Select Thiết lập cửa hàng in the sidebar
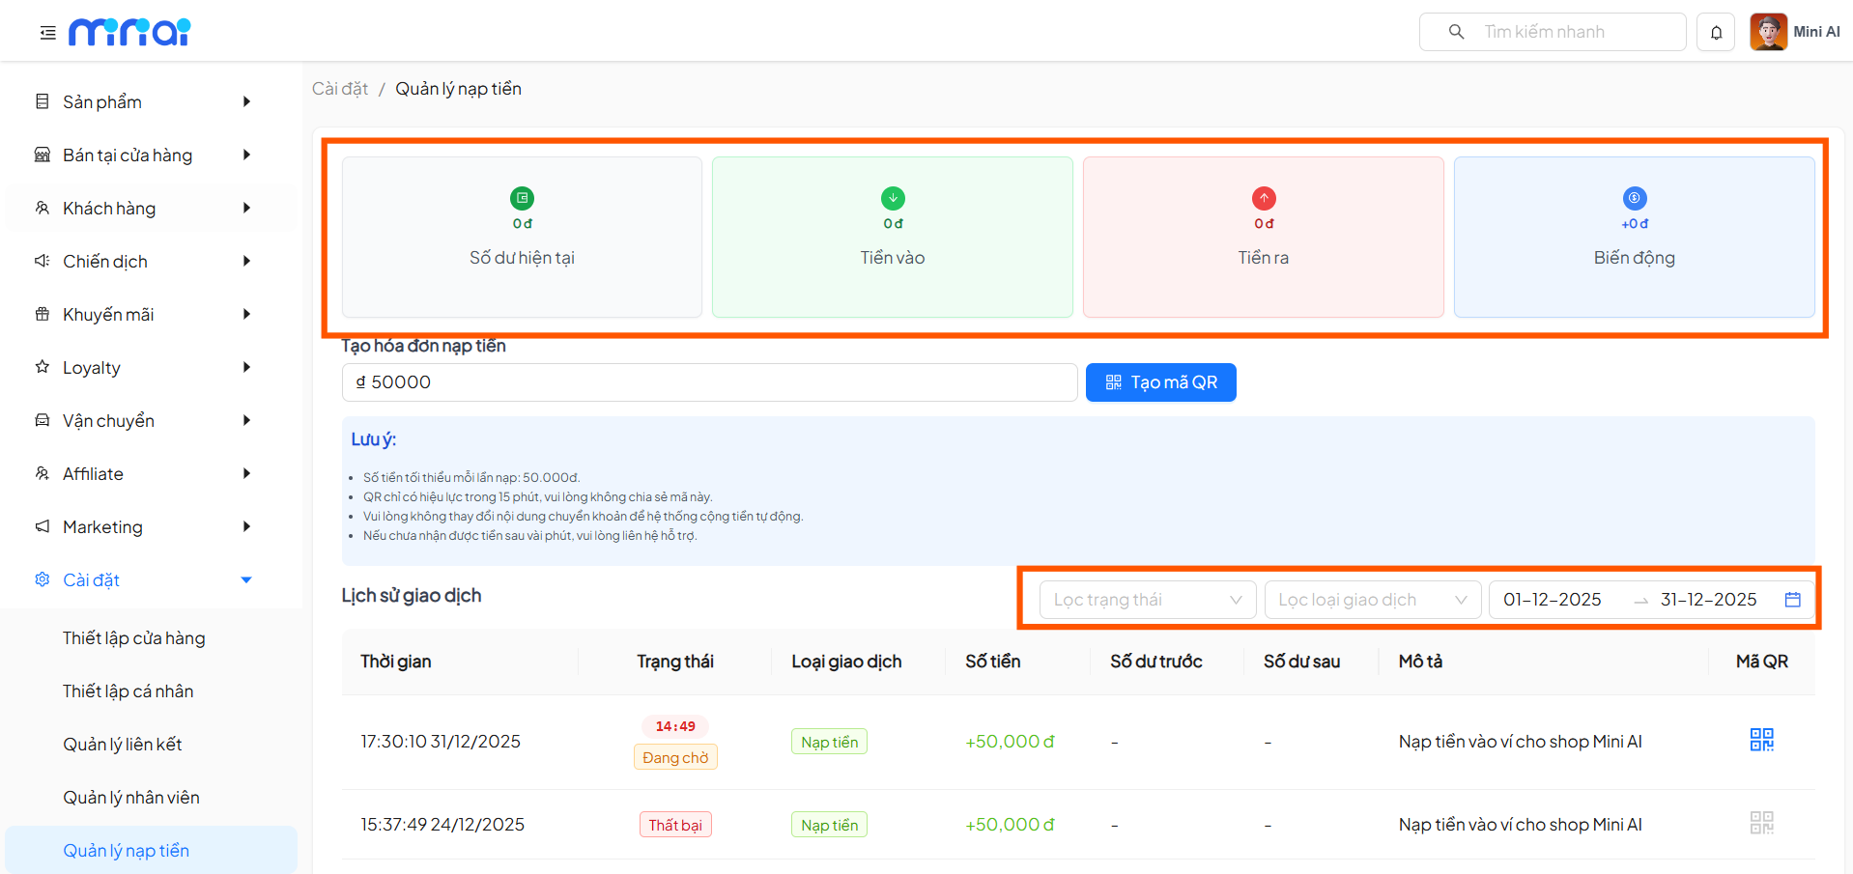The width and height of the screenshot is (1853, 874). coord(133,637)
